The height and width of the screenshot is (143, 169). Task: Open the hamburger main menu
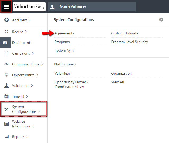pyautogui.click(x=6, y=7)
